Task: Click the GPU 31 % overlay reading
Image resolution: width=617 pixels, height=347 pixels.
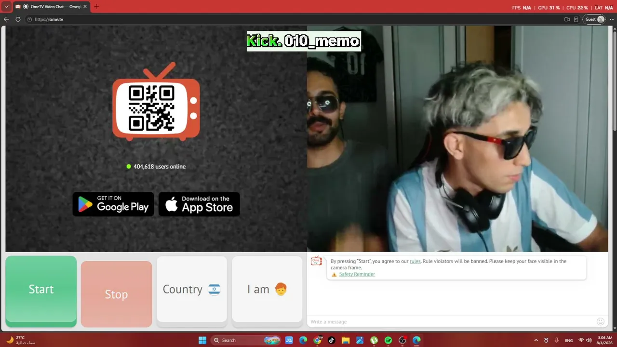Action: pos(549,8)
